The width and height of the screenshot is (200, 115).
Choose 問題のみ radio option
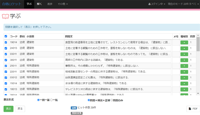click(x=112, y=100)
